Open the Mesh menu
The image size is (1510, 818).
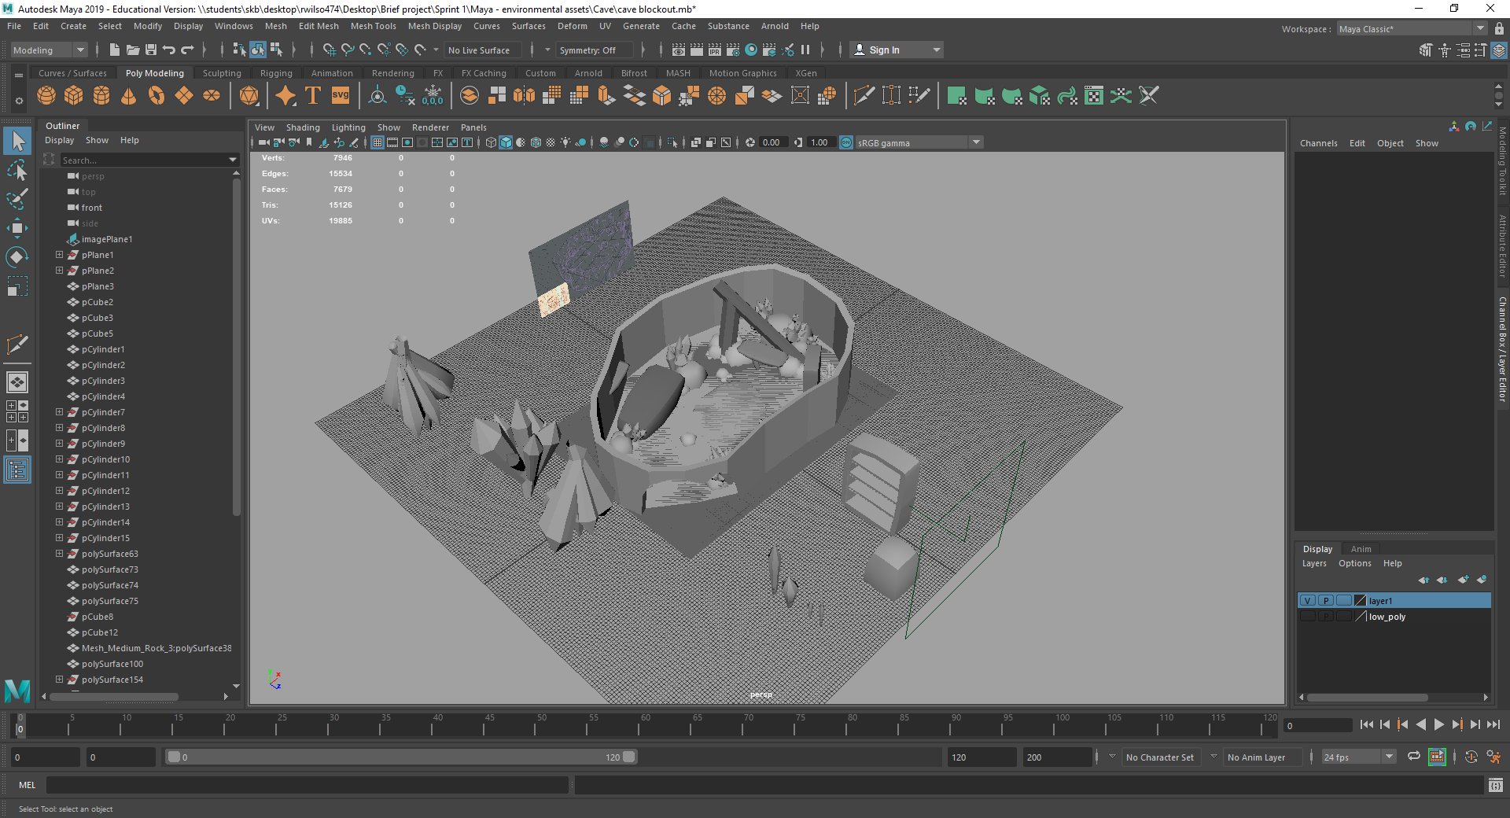click(x=275, y=26)
